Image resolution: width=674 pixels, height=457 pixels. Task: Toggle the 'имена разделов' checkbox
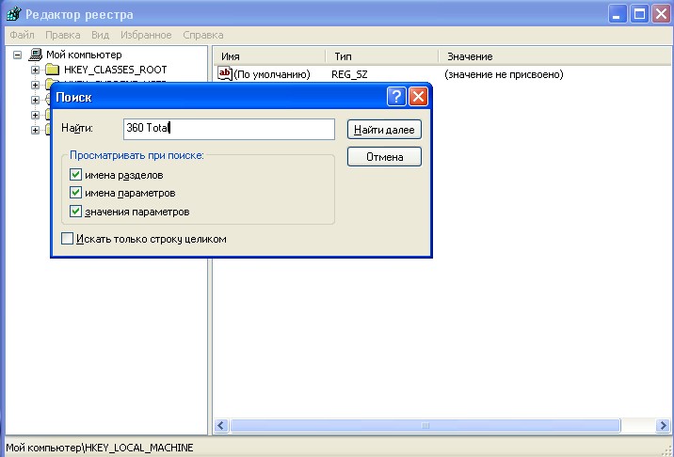(75, 174)
